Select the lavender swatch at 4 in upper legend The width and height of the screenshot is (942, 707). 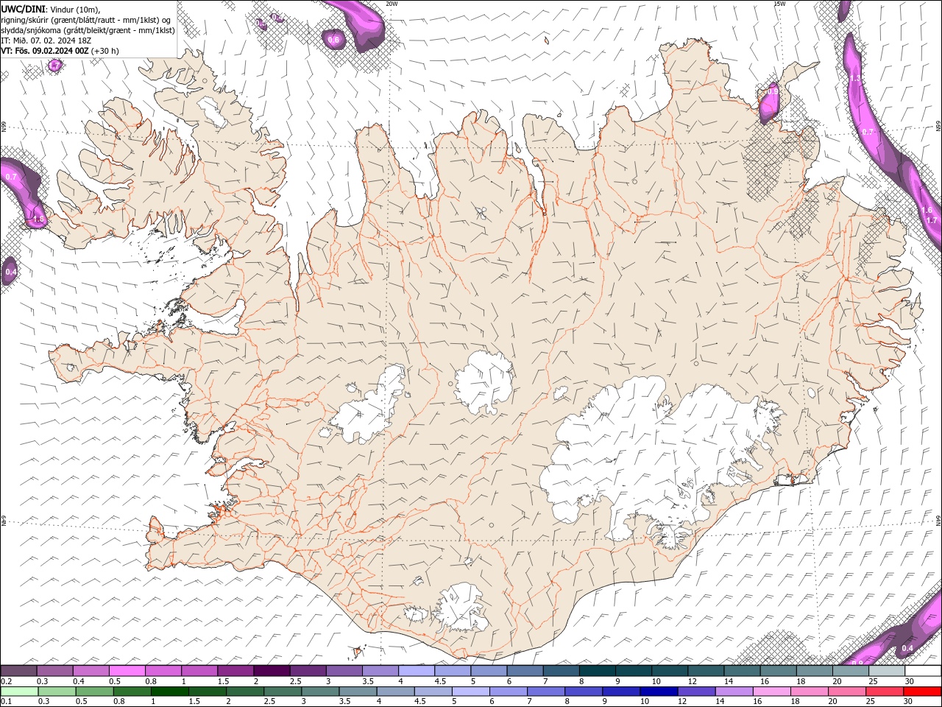(x=417, y=671)
